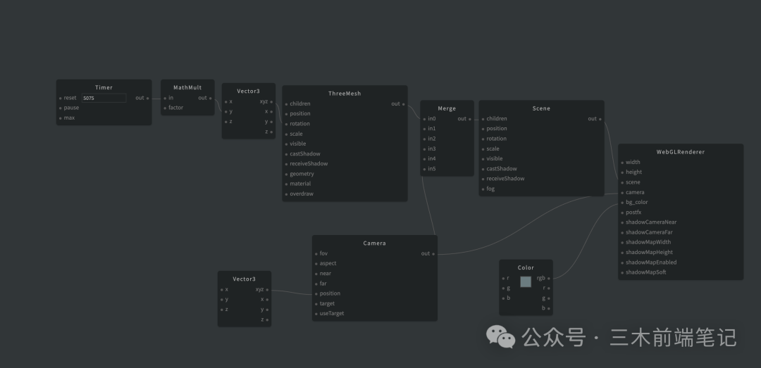Click the Timer node's pause port

click(61, 108)
